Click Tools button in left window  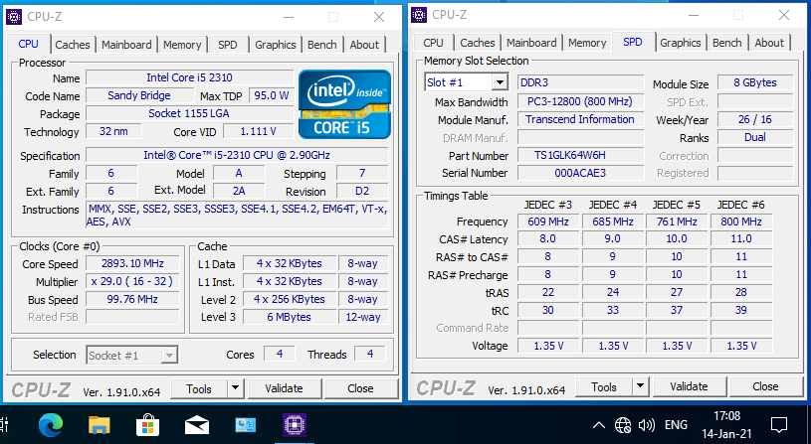click(199, 388)
